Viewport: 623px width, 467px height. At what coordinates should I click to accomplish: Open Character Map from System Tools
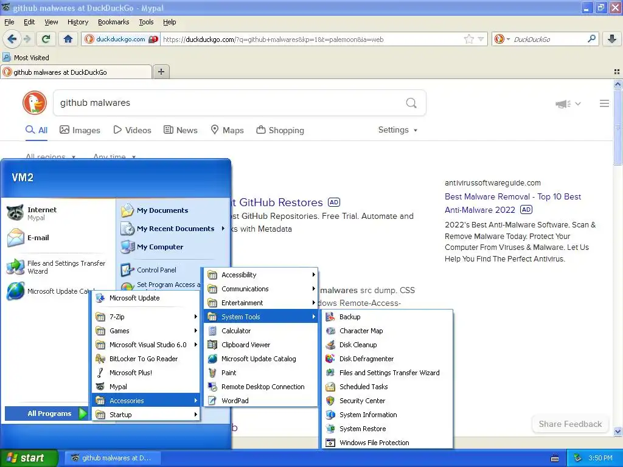point(386,331)
